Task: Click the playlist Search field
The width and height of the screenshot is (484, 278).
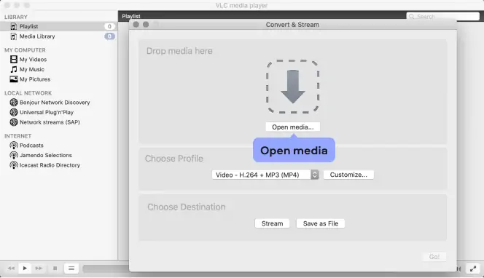Action: click(x=443, y=16)
